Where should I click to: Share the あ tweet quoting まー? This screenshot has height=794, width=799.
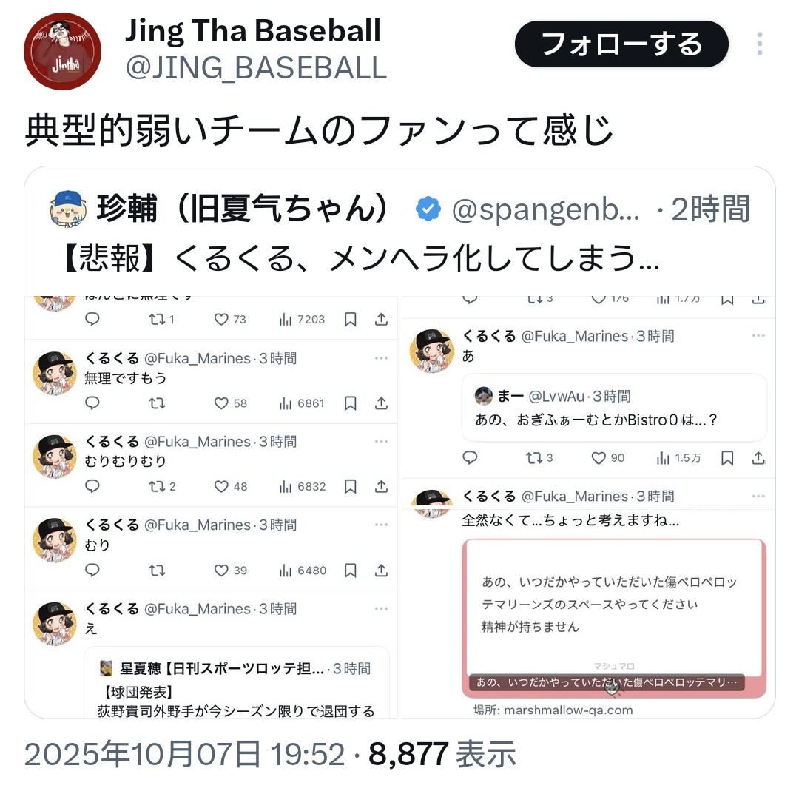pyautogui.click(x=758, y=458)
